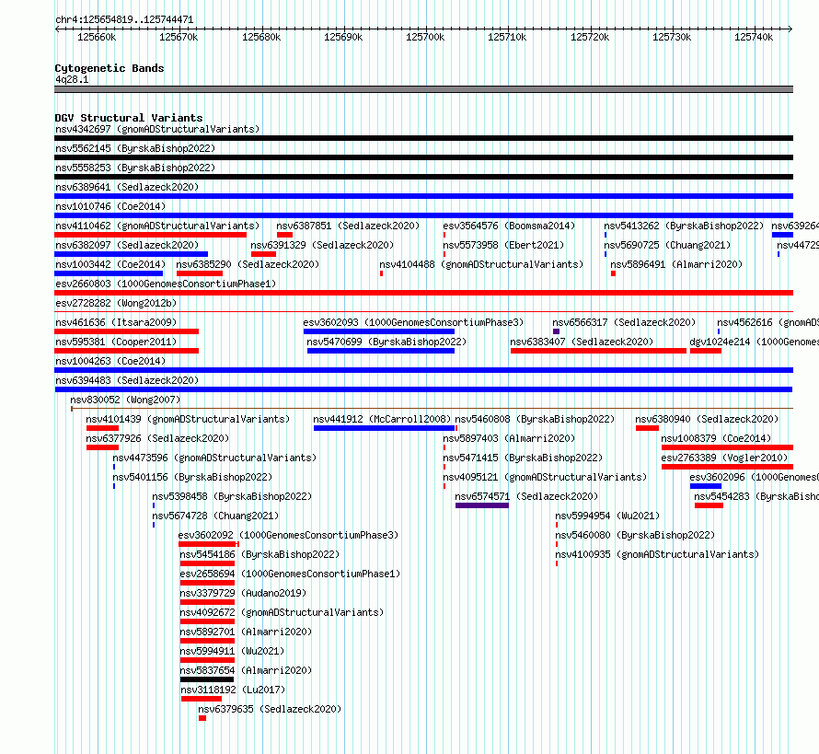Open the nsv5690725 Chuang2021 label

[x=667, y=245]
